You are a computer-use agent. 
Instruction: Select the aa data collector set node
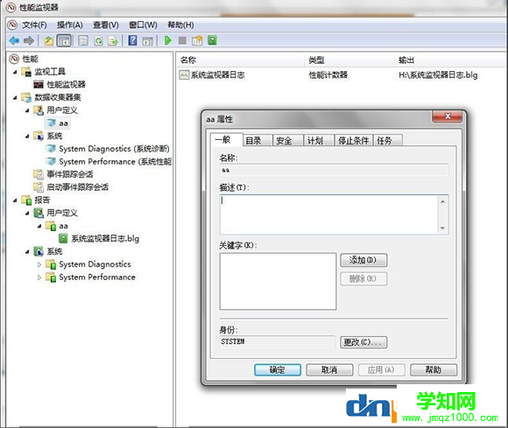click(63, 123)
